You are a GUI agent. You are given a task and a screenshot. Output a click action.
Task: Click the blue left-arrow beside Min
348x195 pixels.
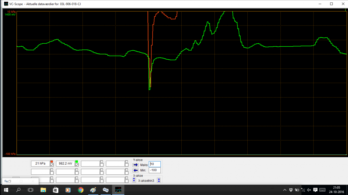coord(135,170)
